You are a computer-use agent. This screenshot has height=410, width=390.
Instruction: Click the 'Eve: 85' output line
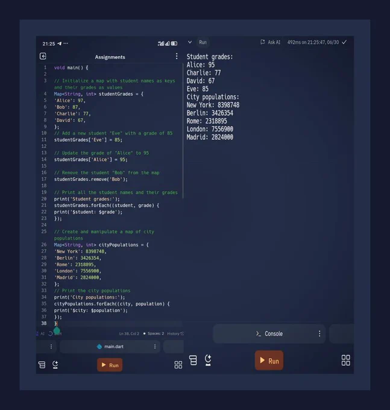click(197, 89)
